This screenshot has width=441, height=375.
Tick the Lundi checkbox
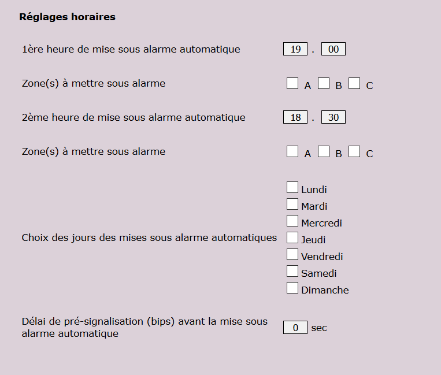point(292,187)
